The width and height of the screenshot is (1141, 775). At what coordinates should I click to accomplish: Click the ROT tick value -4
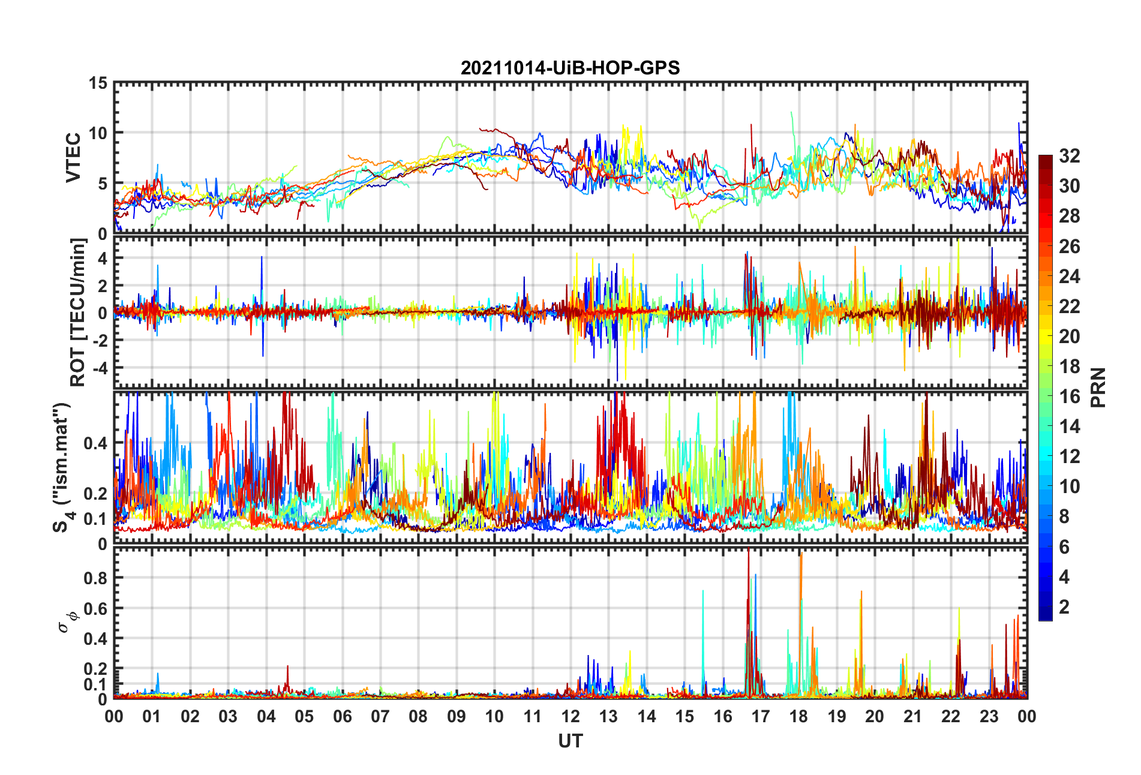pos(99,367)
